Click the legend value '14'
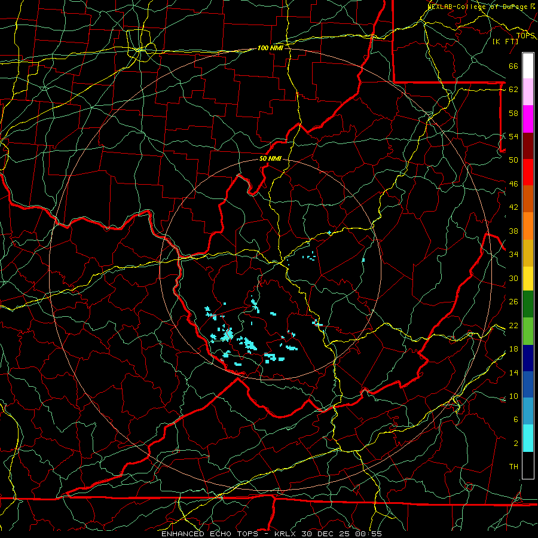This screenshot has width=538, height=538. [x=513, y=372]
